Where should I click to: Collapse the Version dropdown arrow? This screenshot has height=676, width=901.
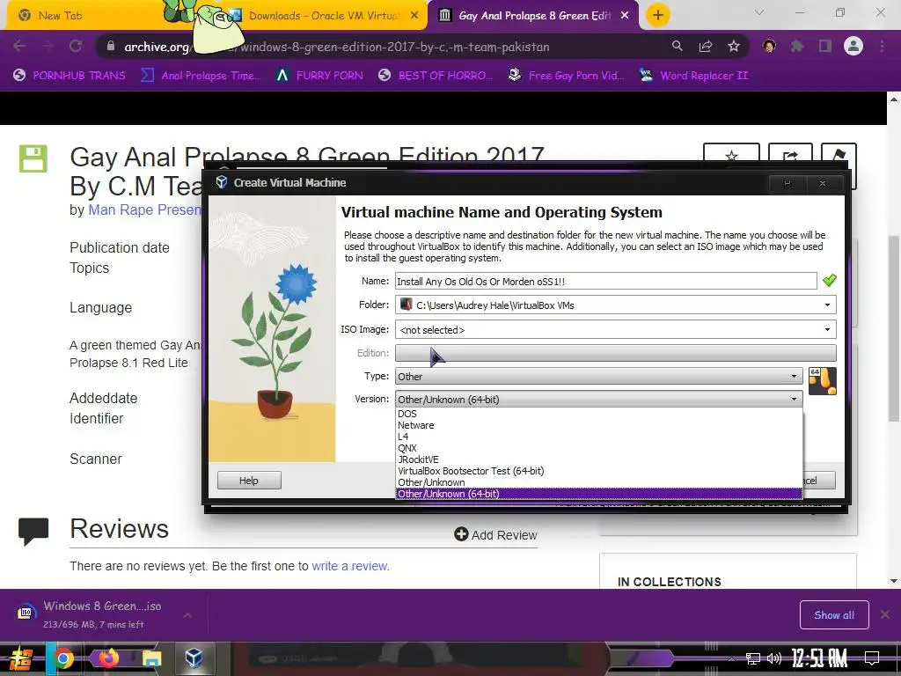[795, 399]
